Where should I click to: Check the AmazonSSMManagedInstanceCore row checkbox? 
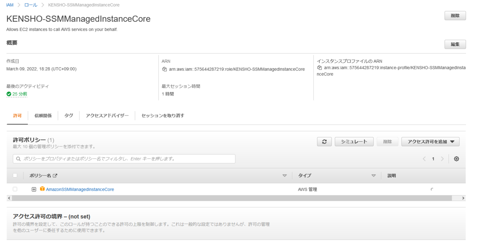coord(15,189)
